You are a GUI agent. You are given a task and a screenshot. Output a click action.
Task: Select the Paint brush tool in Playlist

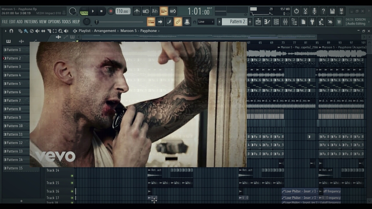click(26, 31)
